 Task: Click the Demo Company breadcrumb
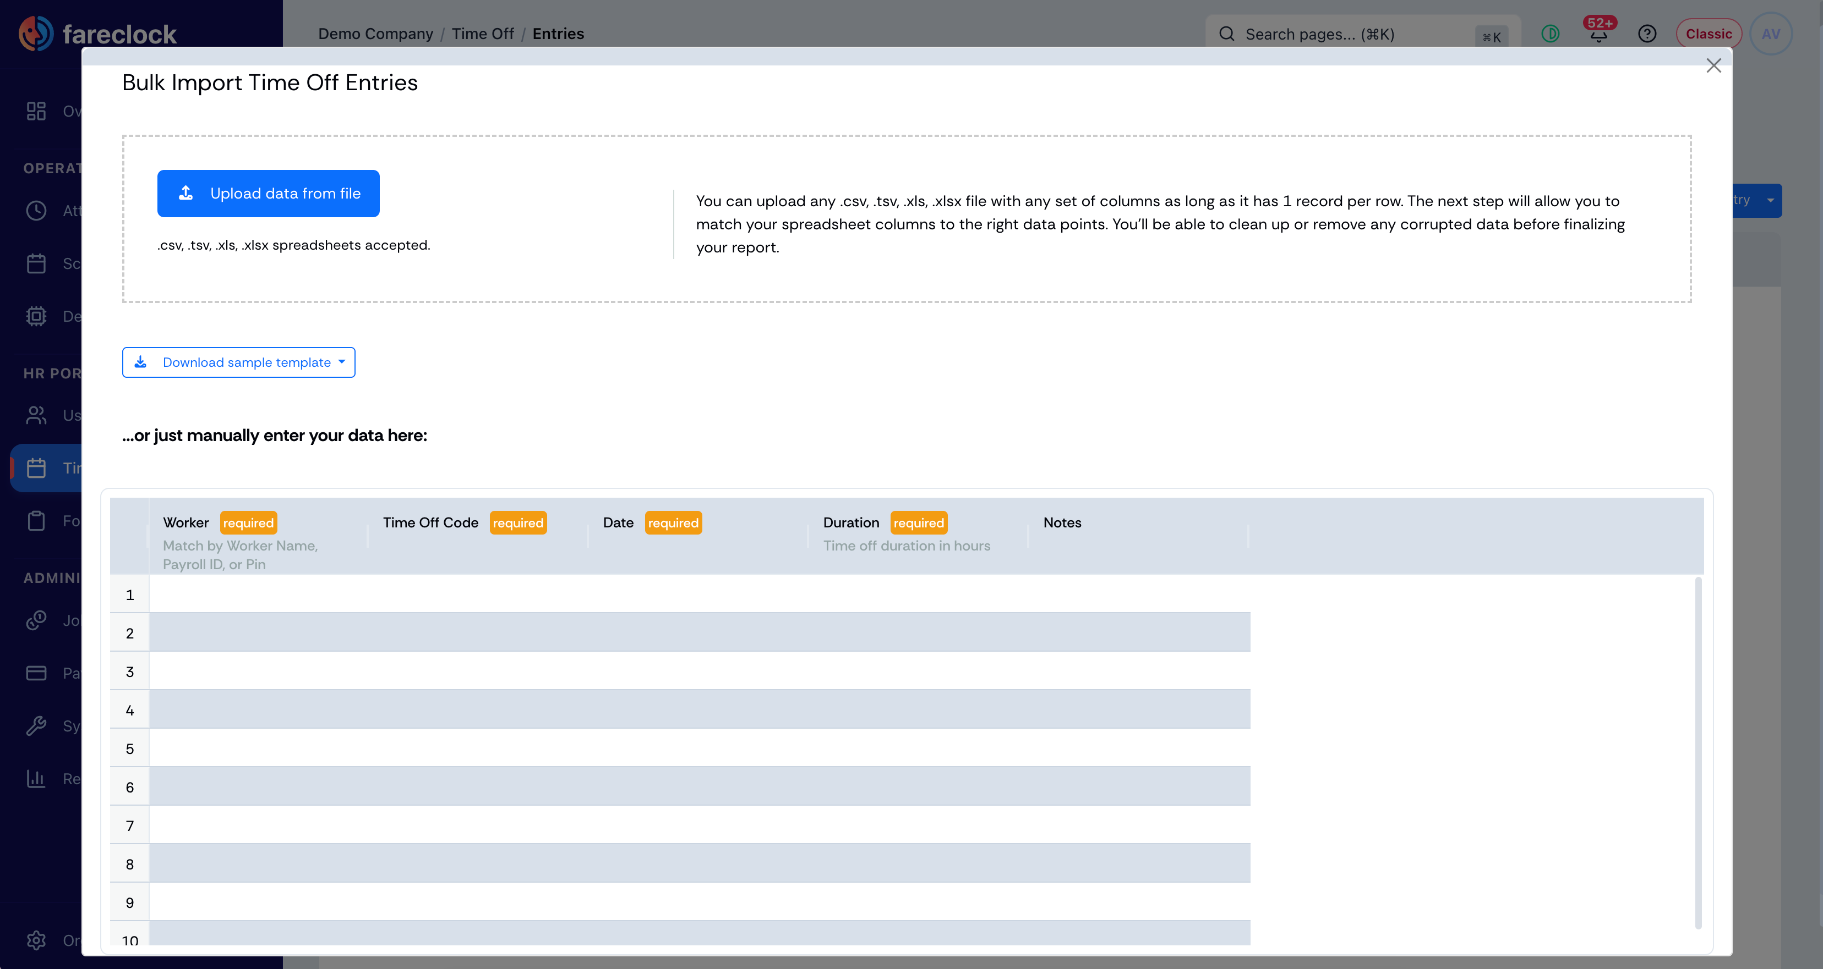tap(375, 34)
